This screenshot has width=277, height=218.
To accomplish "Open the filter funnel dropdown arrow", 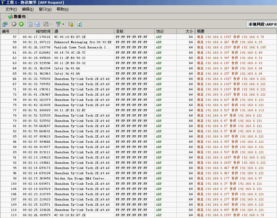I will 63,24.
